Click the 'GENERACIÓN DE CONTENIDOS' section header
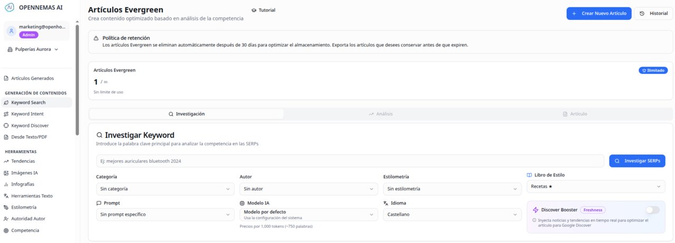The height and width of the screenshot is (243, 675). click(36, 93)
